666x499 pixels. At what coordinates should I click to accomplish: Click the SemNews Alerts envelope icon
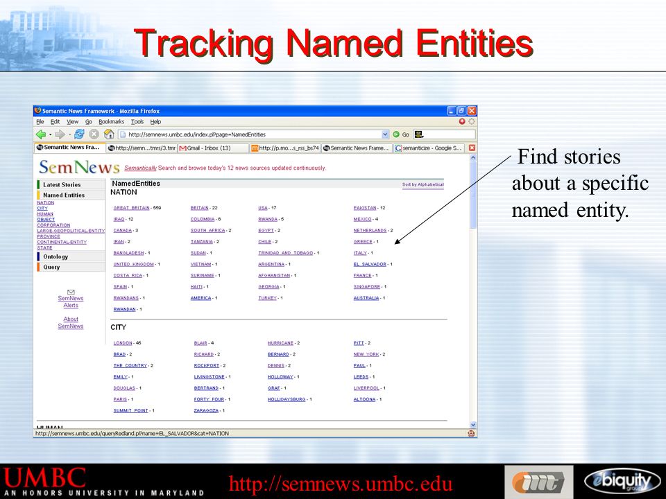pyautogui.click(x=71, y=292)
